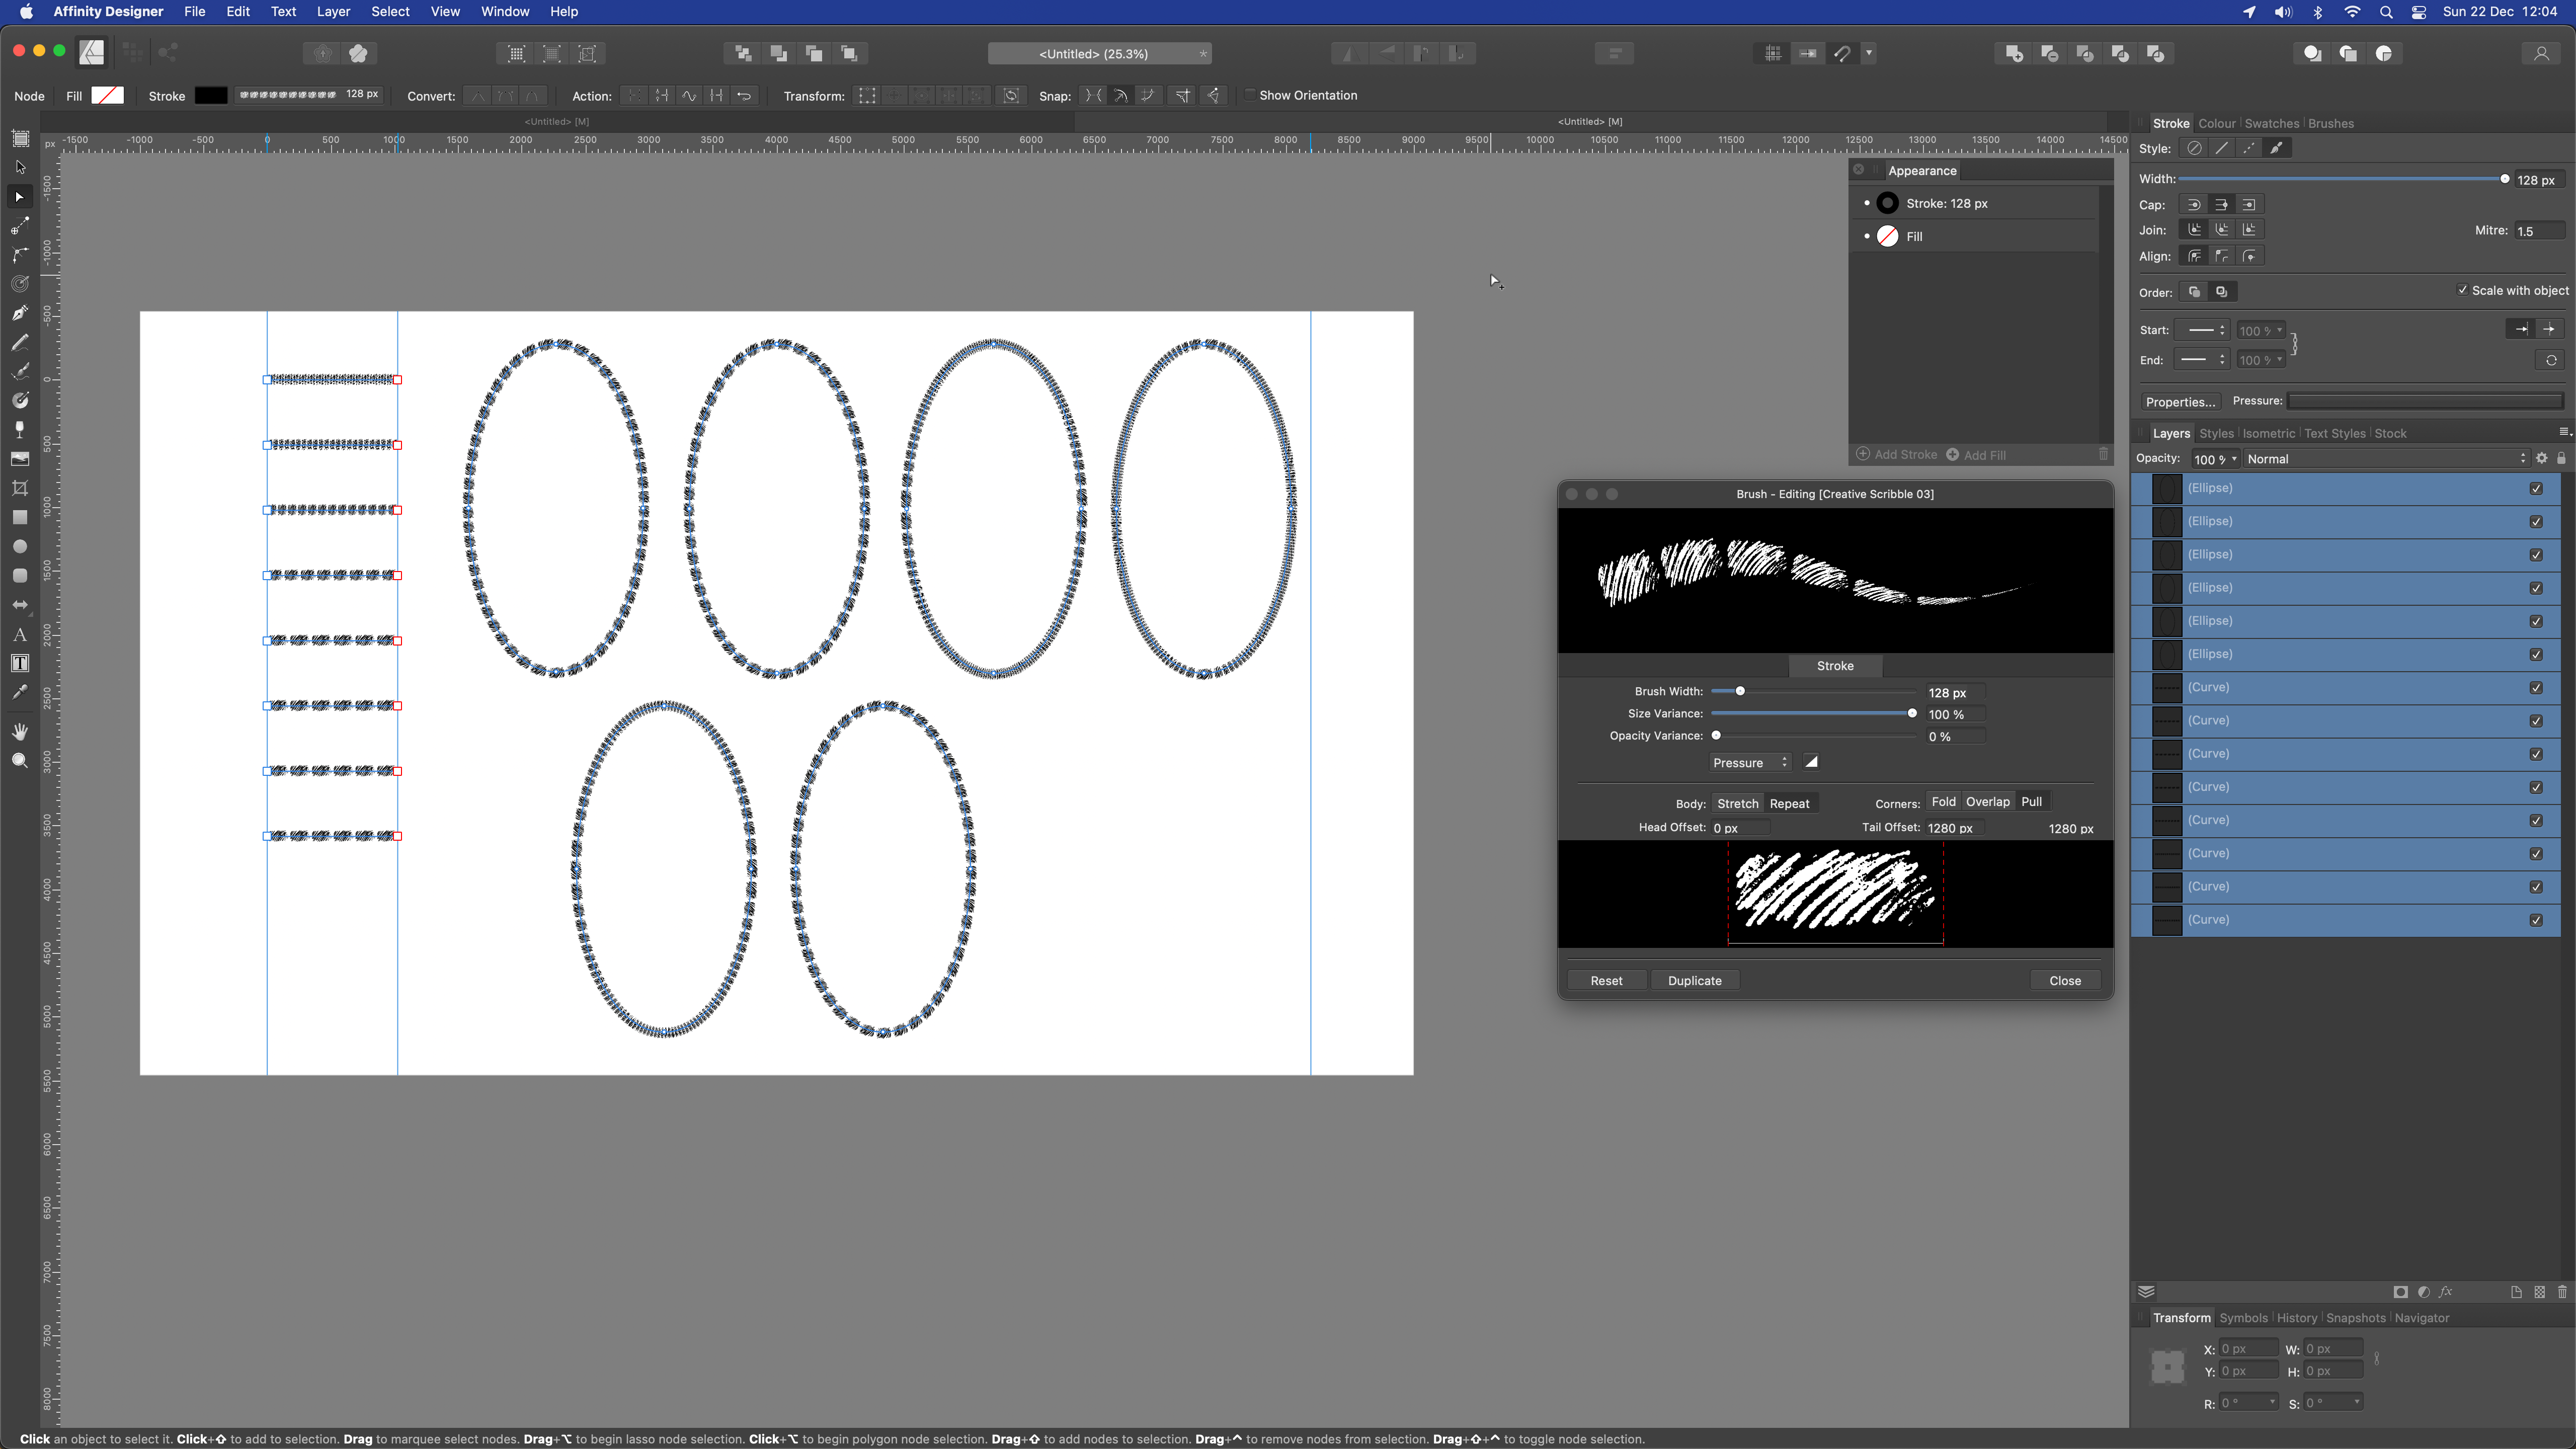Select the Artistic Text tool
This screenshot has width=2576, height=1449.
[20, 635]
